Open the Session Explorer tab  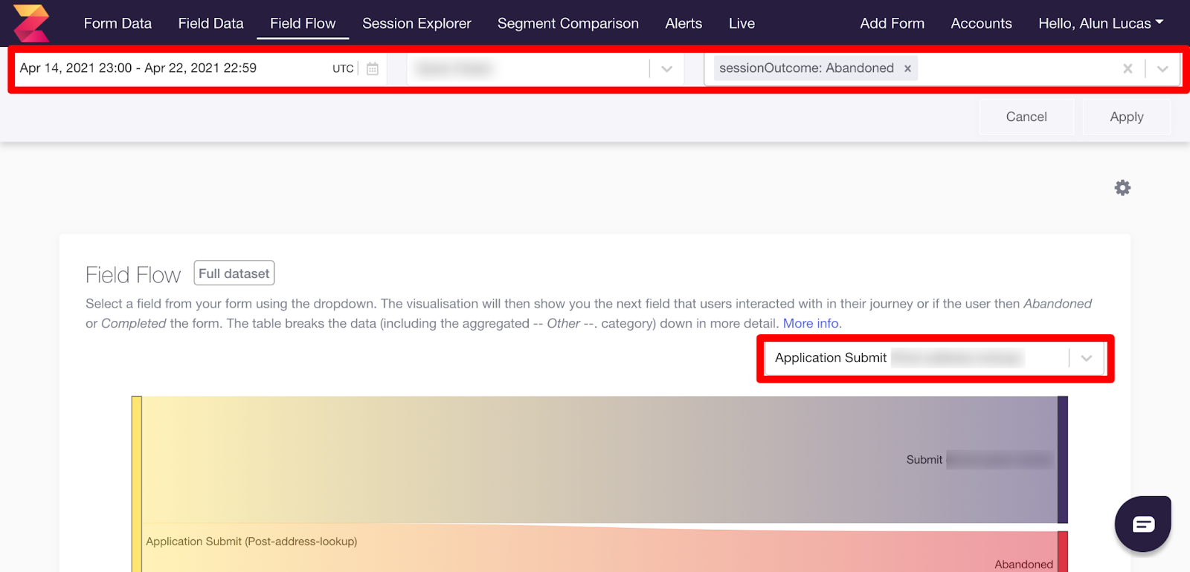pyautogui.click(x=416, y=23)
